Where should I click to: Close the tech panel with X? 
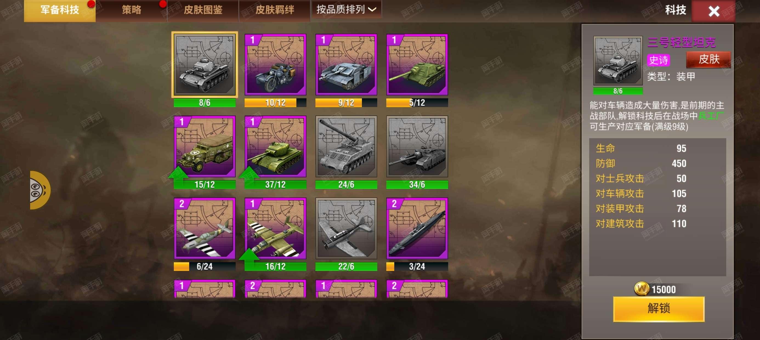(713, 11)
